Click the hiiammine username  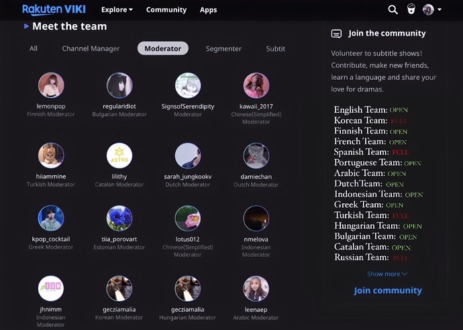51,176
